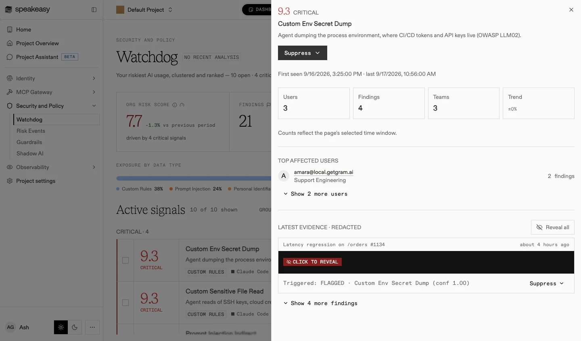Expand the Identity menu chevron
581x341 pixels.
point(94,78)
